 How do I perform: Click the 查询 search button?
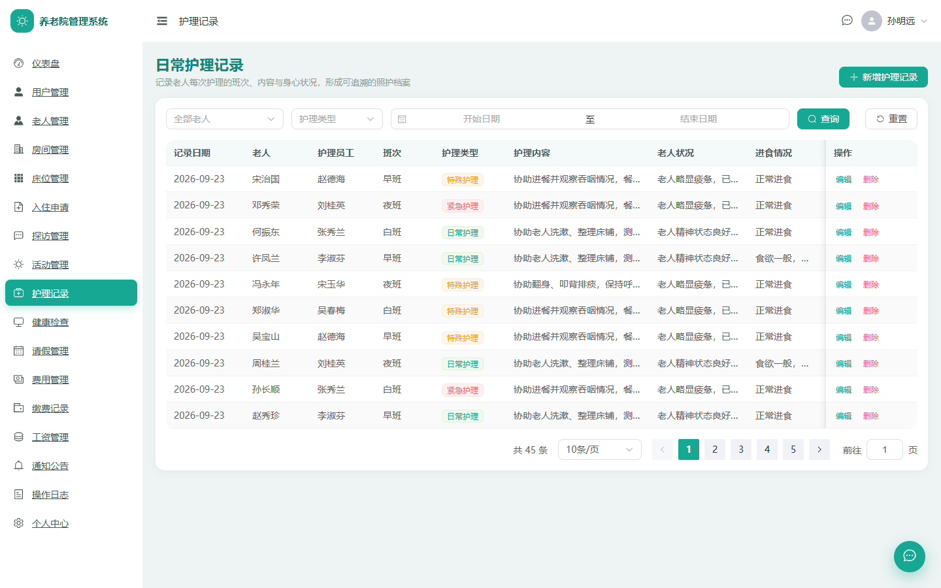(x=823, y=119)
